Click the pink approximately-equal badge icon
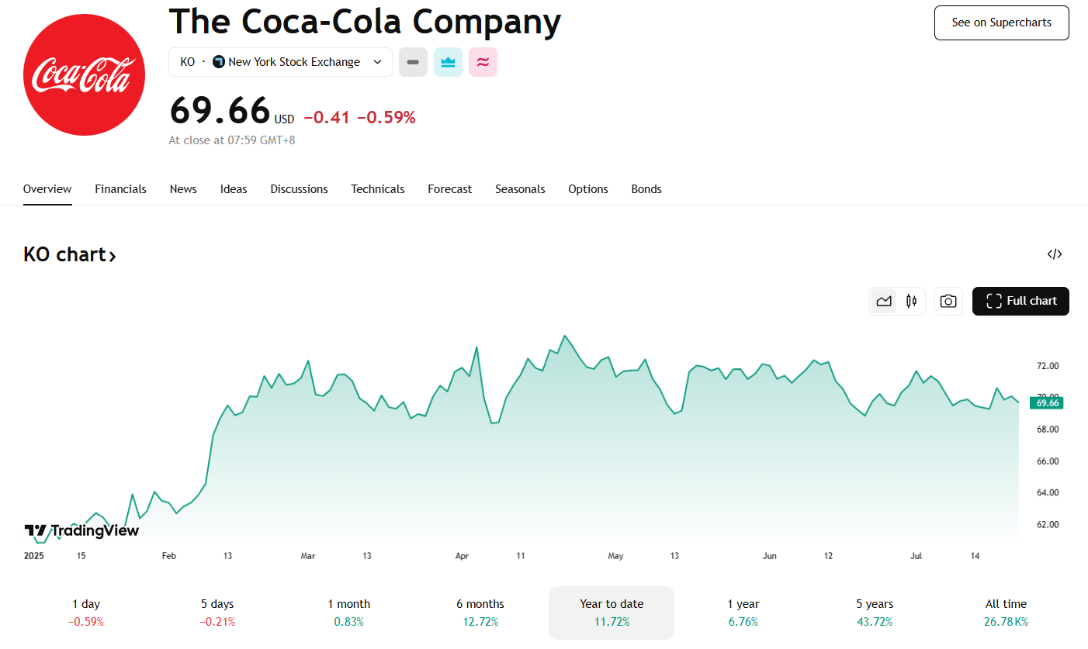The image size is (1088, 649). (x=483, y=62)
